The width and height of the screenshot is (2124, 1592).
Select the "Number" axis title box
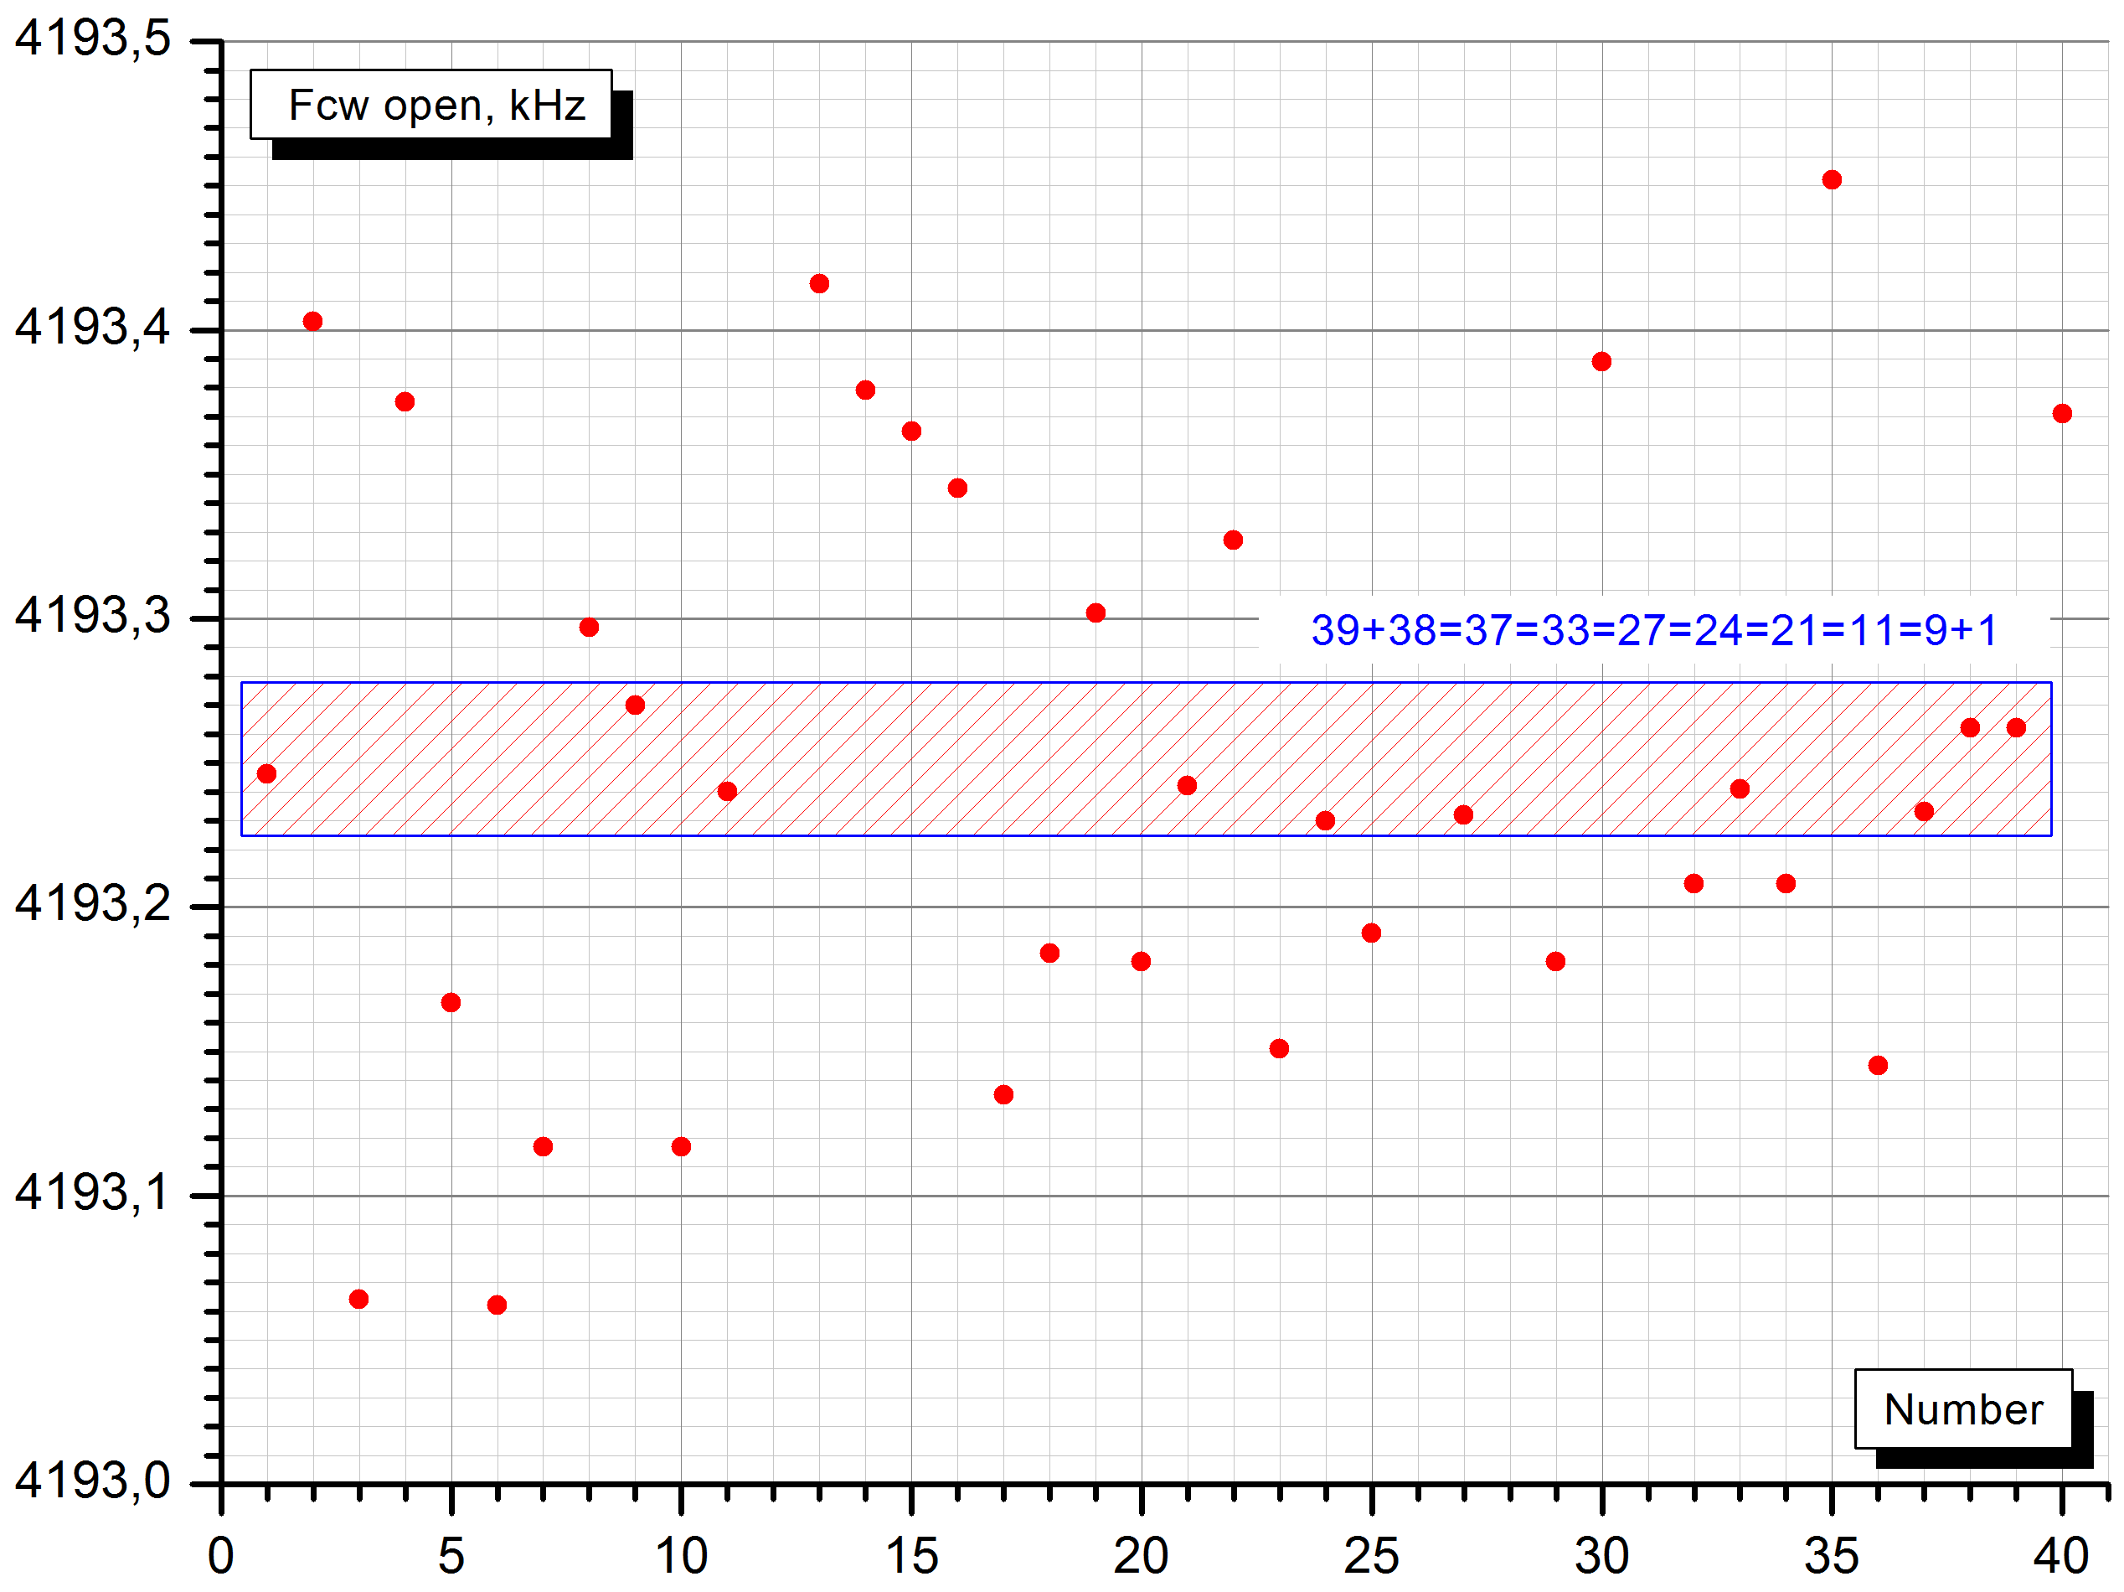tap(1962, 1409)
